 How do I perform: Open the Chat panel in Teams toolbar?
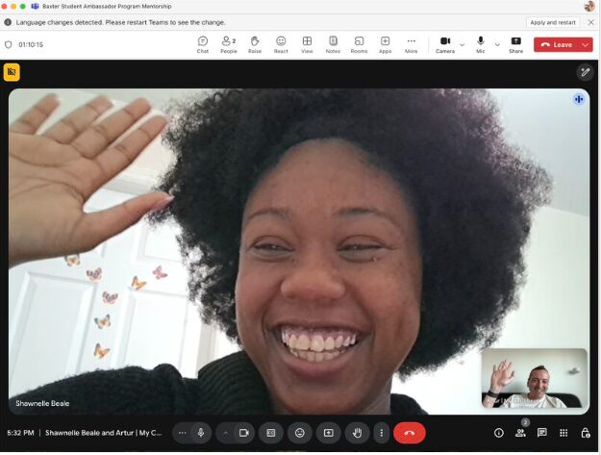(x=203, y=44)
